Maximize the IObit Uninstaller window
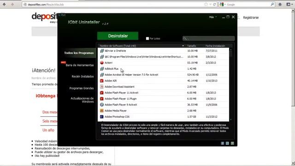295x166 pixels. point(228,17)
